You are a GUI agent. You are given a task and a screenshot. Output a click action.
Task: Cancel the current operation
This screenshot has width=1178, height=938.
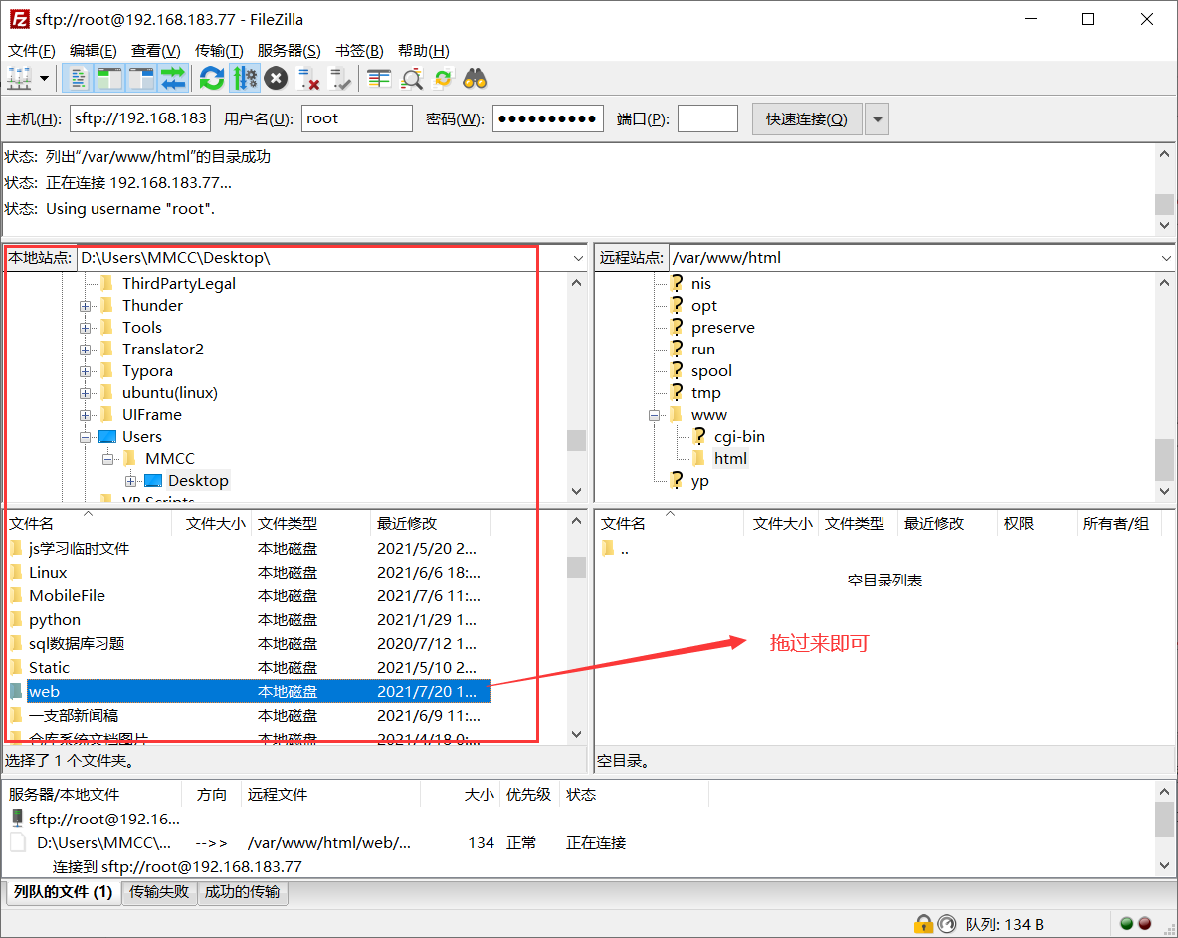tap(276, 78)
